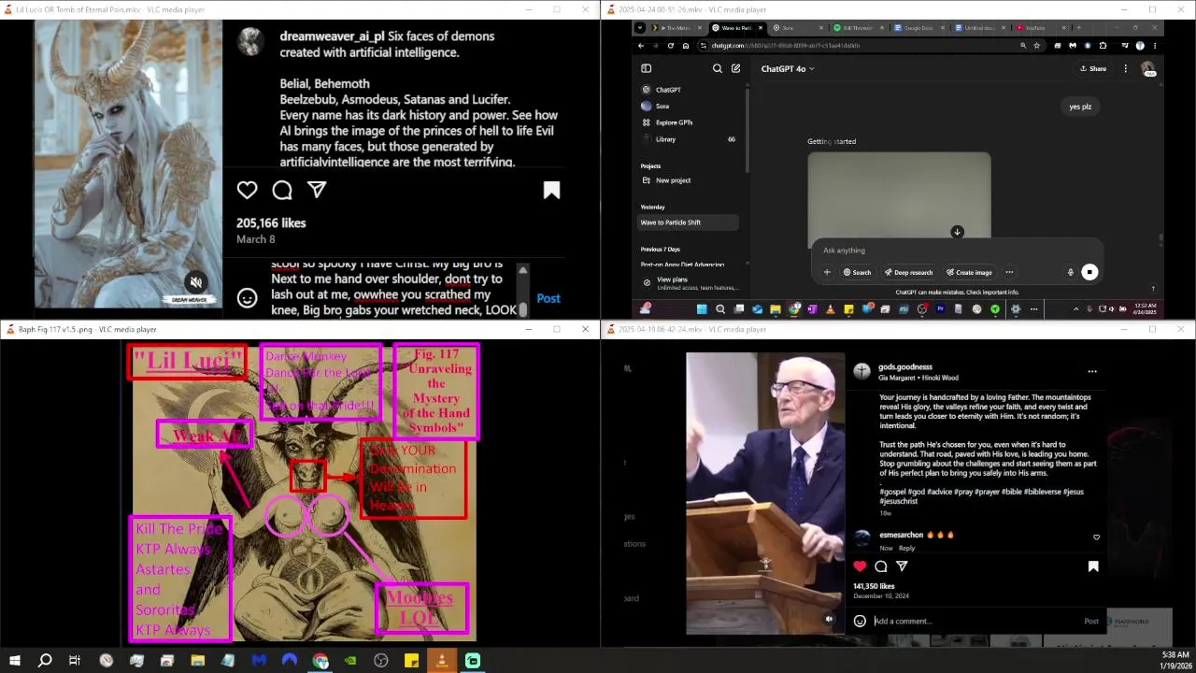Viewport: 1196px width, 673px height.
Task: Click the taskbar search magnifier icon
Action: pos(45,661)
